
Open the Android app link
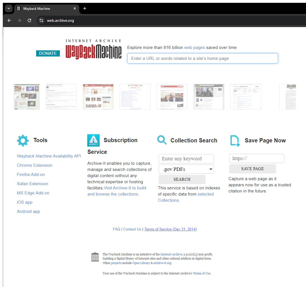click(x=28, y=211)
